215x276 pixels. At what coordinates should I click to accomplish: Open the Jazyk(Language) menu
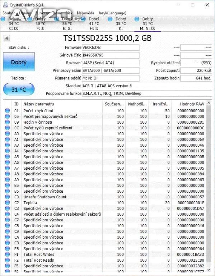[112, 13]
